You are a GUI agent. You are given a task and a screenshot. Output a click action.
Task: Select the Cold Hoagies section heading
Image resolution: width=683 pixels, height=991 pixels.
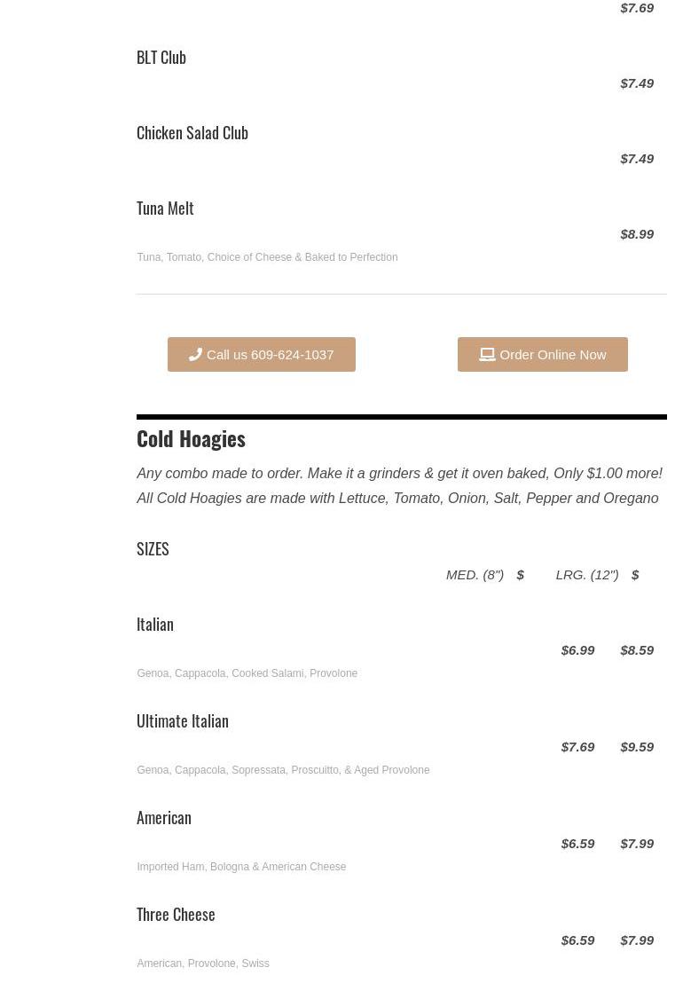pos(191,438)
